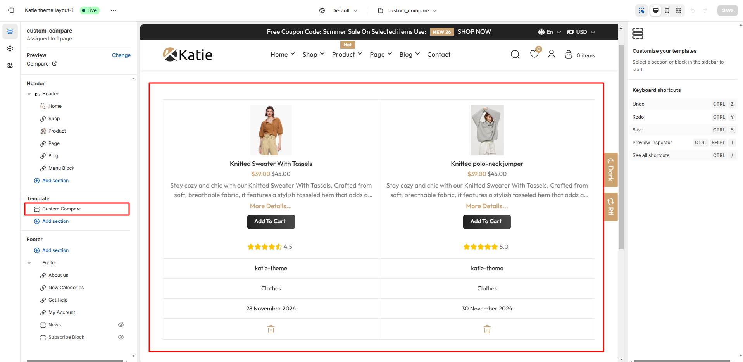Expand the USD currency selector
The width and height of the screenshot is (743, 362).
581,32
